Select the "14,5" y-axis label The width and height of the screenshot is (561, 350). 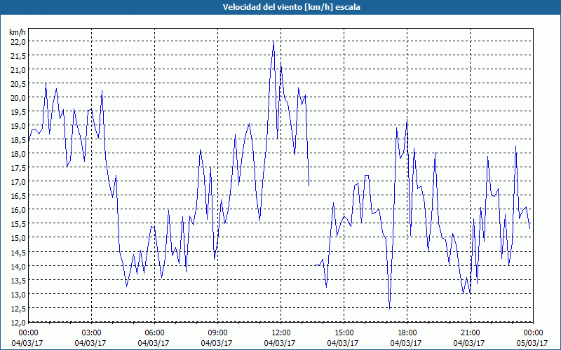tap(18, 252)
